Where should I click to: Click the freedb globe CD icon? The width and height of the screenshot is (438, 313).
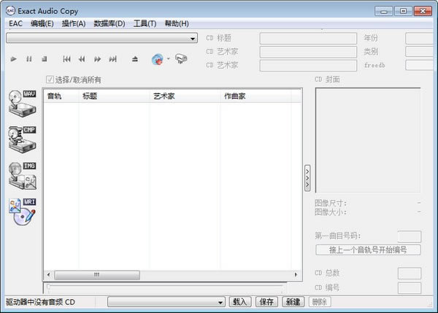tap(158, 59)
